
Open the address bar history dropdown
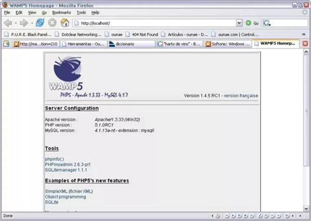click(239, 23)
